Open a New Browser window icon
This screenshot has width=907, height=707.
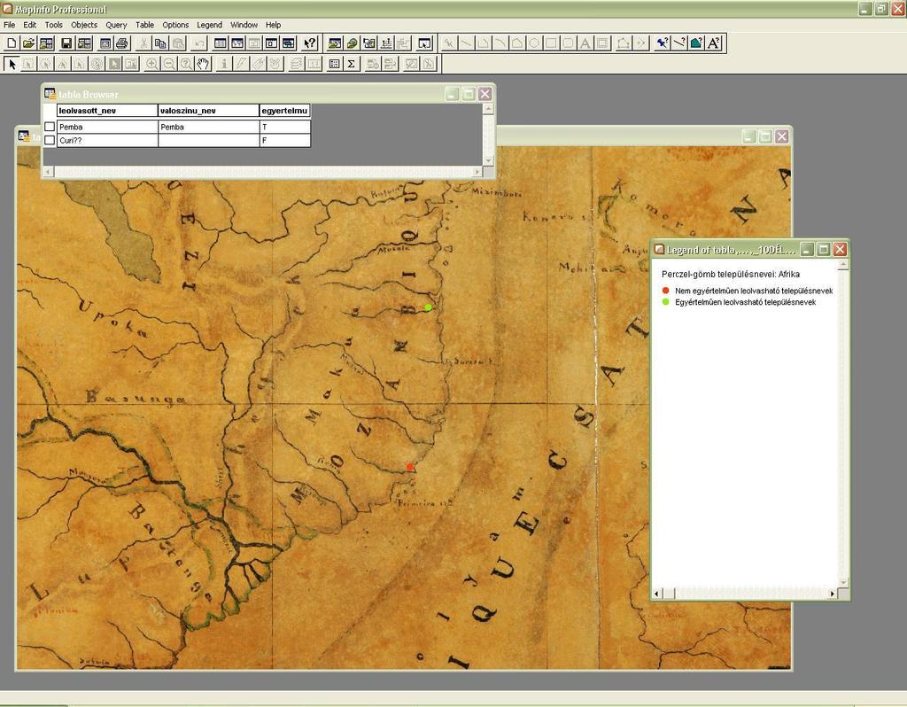[220, 43]
